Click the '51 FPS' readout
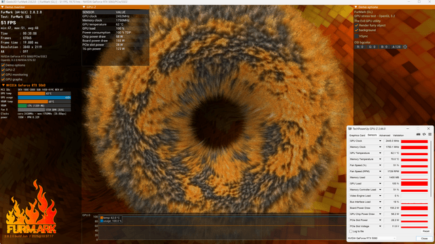 [8, 22]
